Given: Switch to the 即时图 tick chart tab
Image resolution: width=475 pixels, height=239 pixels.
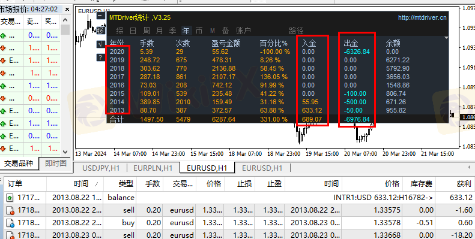Looking at the screenshot, I should coord(56,163).
